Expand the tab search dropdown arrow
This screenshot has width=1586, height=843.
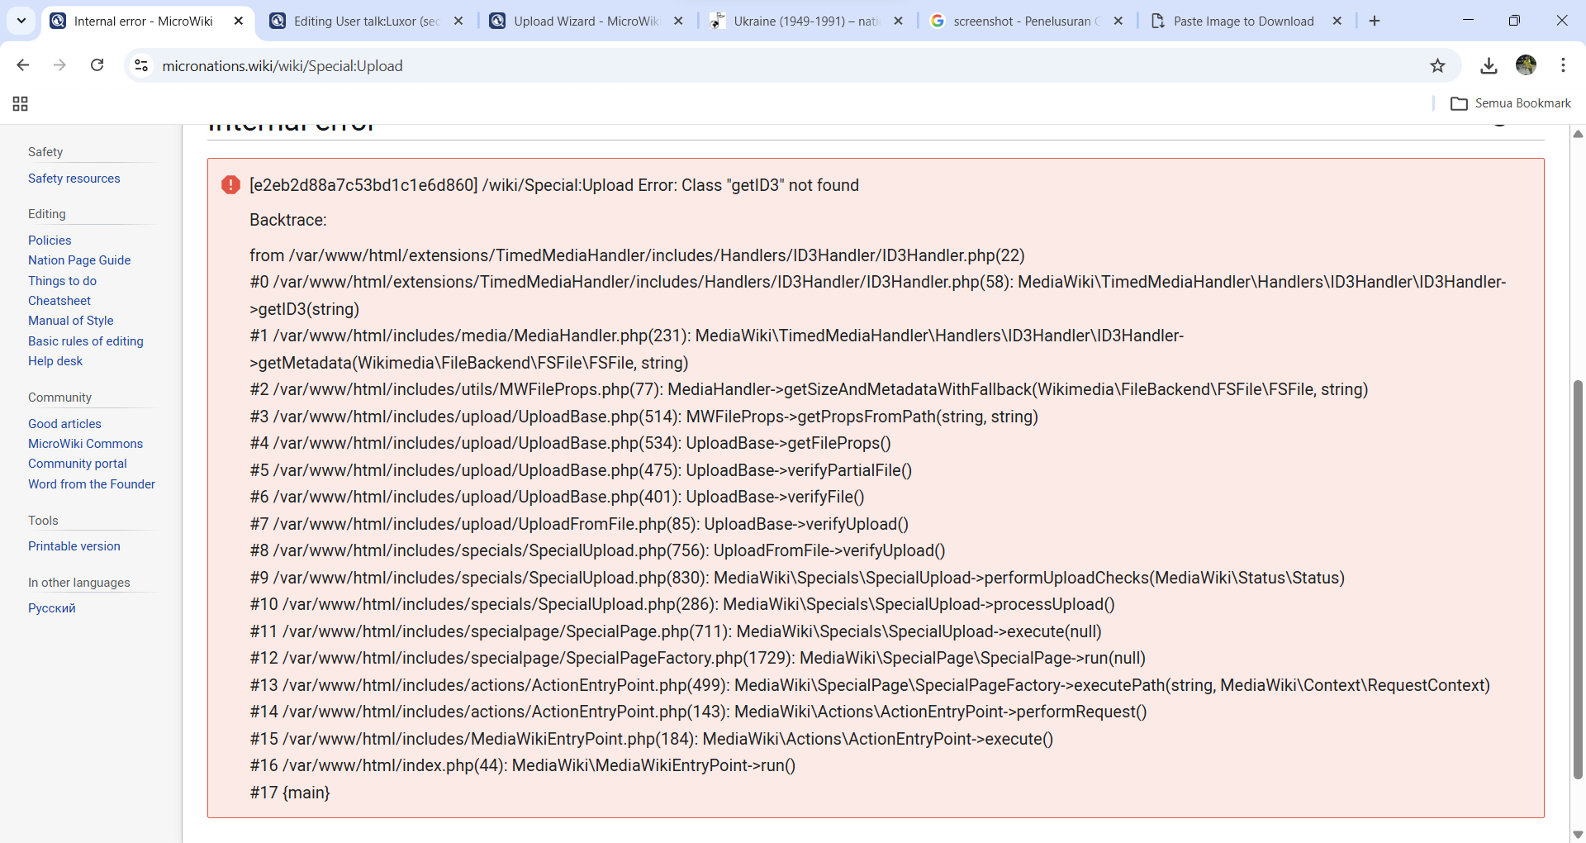click(21, 21)
